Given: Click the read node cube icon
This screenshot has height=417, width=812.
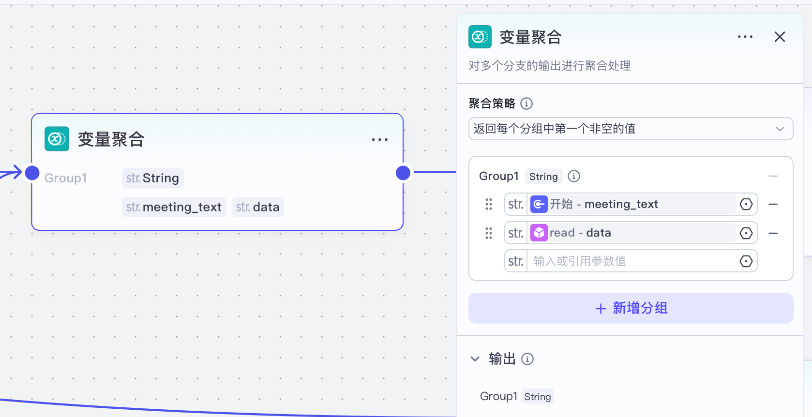Looking at the screenshot, I should 539,233.
